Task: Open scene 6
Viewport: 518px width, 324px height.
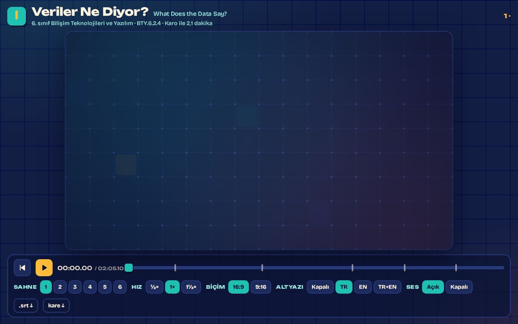Action: pos(120,287)
